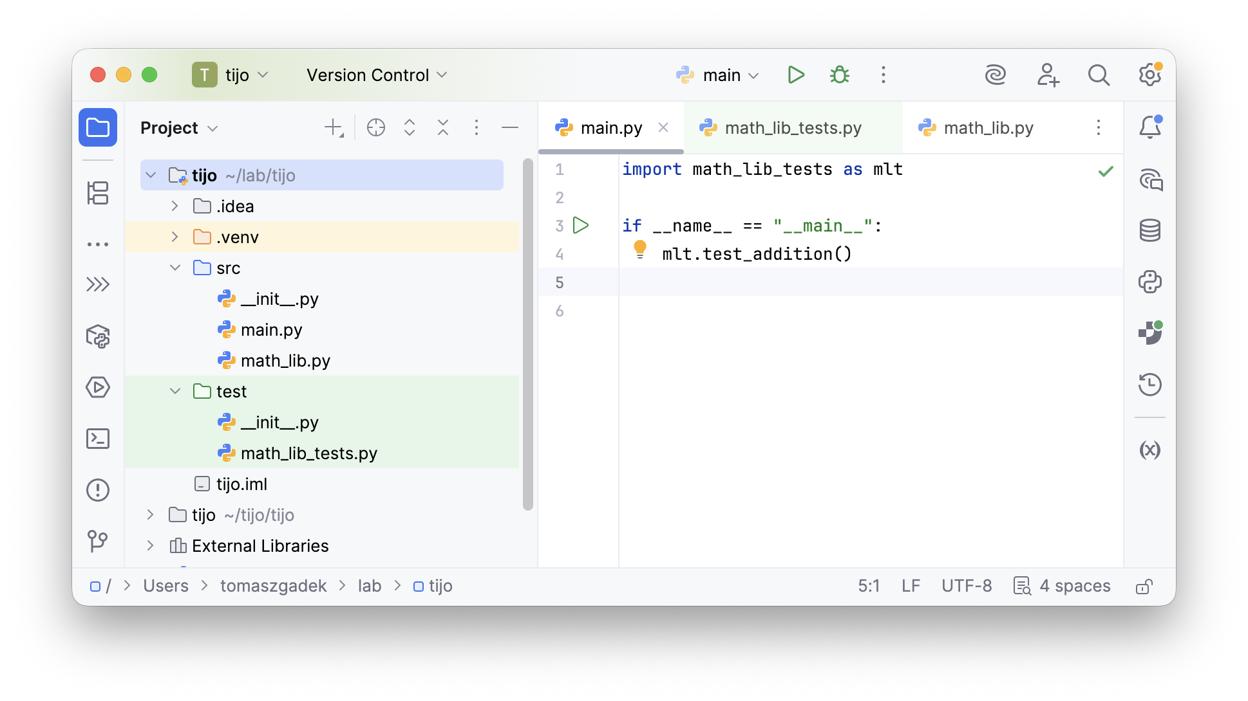The image size is (1248, 701).
Task: Show the Problems tool window
Action: click(98, 490)
